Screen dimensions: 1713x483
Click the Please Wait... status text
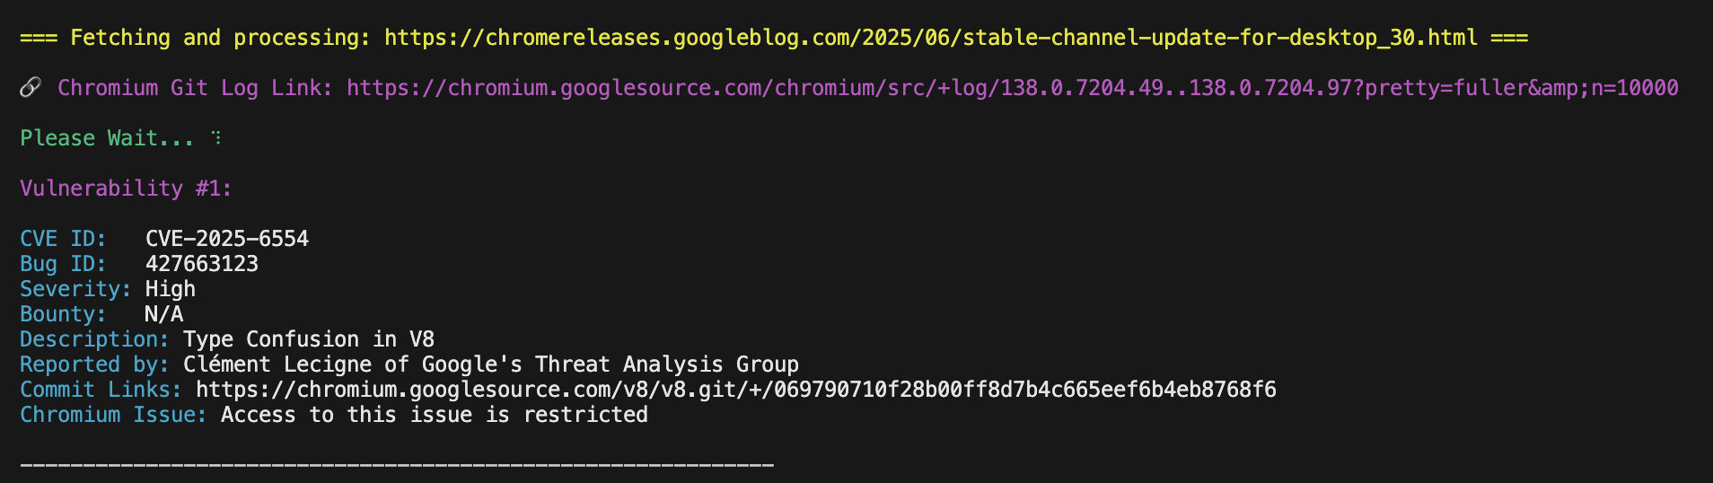(107, 138)
